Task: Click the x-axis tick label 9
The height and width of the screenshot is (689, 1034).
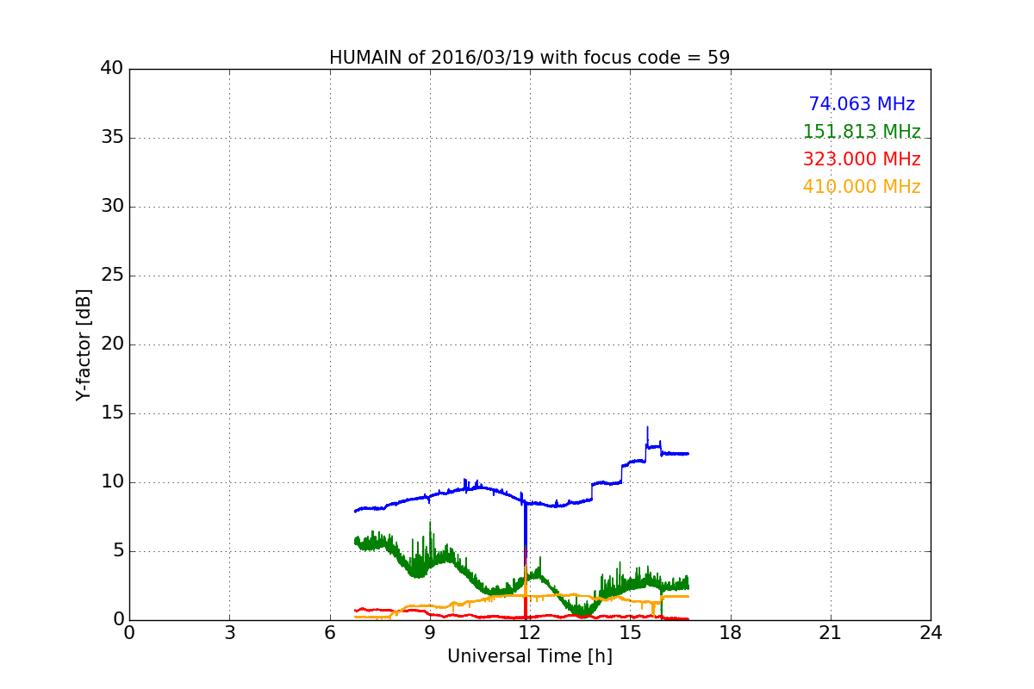Action: tap(430, 633)
